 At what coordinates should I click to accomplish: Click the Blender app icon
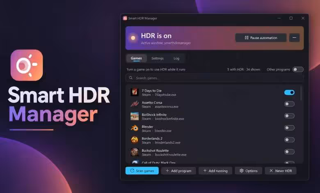135,128
